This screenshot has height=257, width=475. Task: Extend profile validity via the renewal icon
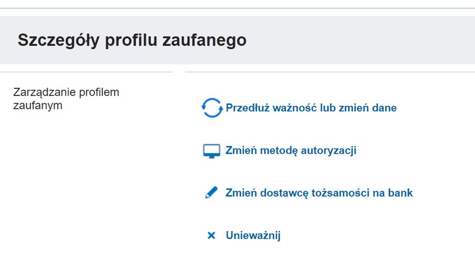point(212,108)
